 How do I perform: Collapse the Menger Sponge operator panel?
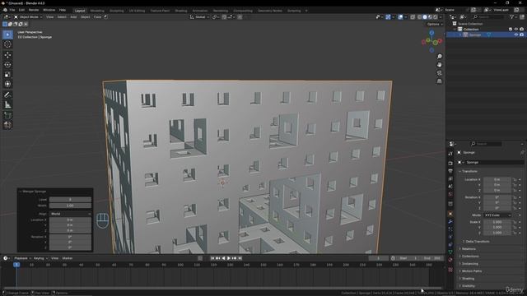(33, 192)
